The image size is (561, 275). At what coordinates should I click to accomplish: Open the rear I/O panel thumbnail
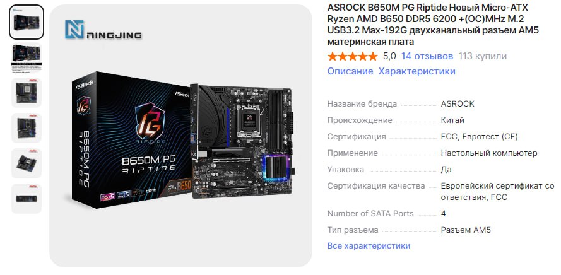click(x=27, y=199)
